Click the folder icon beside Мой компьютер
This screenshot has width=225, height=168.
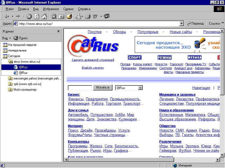10,90
